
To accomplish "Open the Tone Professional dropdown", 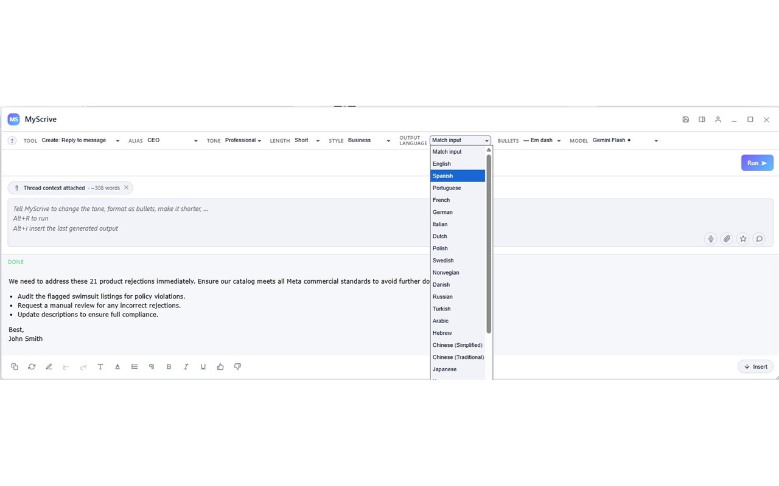I will pyautogui.click(x=243, y=140).
